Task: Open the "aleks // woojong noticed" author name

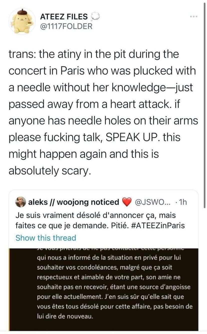Action: point(74,202)
